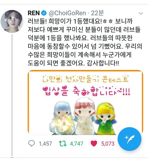The image size is (148, 160).
Task: Expand the tweet options chevron
Action: click(141, 13)
